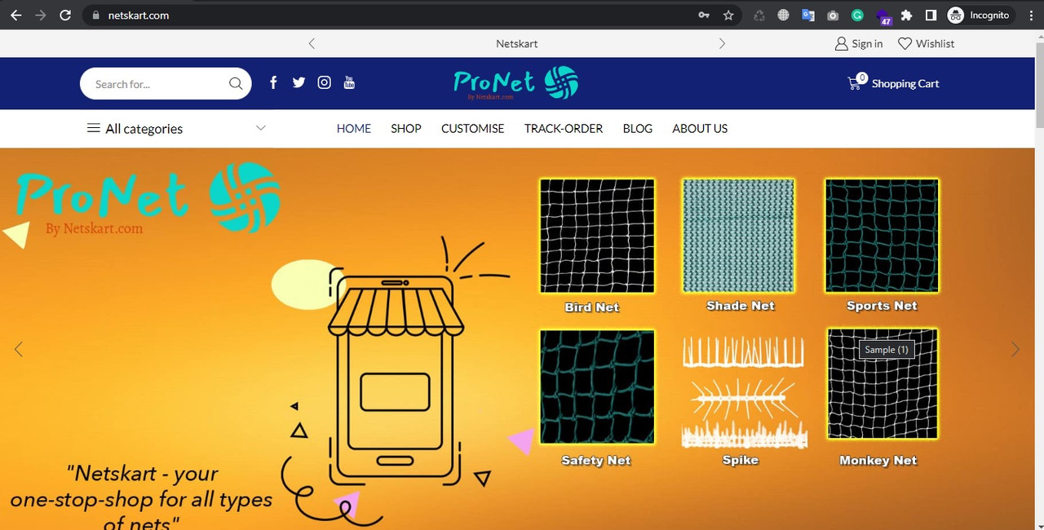The height and width of the screenshot is (530, 1044).
Task: Open the YouTube channel icon
Action: pyautogui.click(x=349, y=82)
